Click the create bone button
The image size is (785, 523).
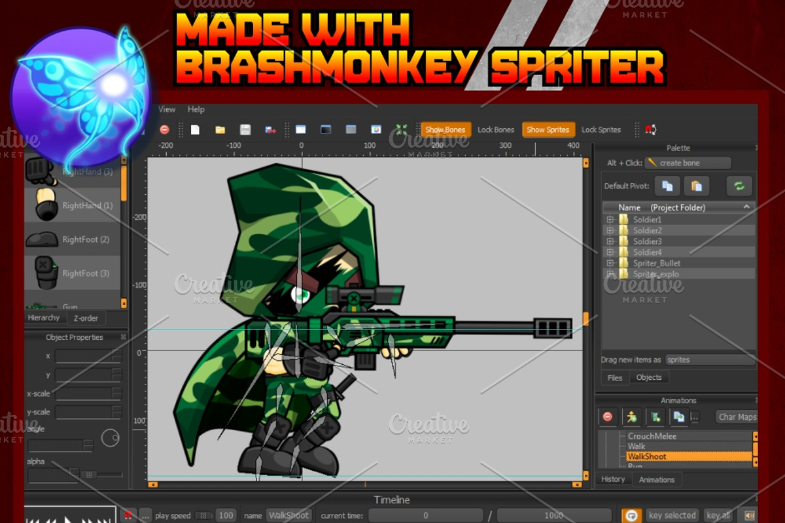pos(688,163)
